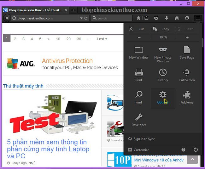This screenshot has height=169, width=205.
Task: Select the Blog chia sẻ kiến thức tab
Action: pos(35,10)
